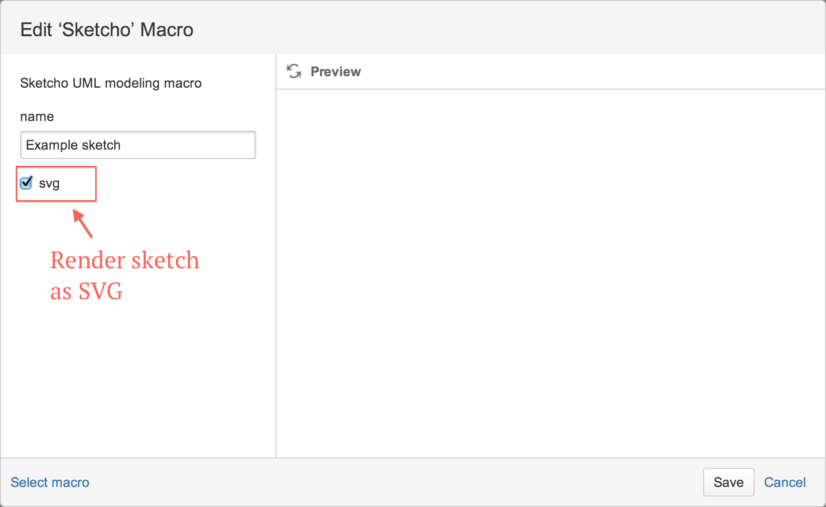Click empty space below the SVG annotation
Screen dimensions: 826x507
pos(138,381)
